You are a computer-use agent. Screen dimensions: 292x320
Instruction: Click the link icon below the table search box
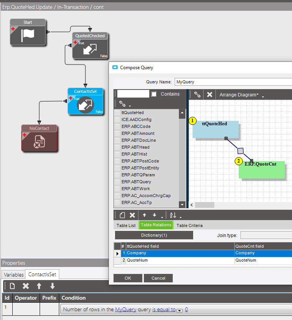pyautogui.click(x=122, y=104)
